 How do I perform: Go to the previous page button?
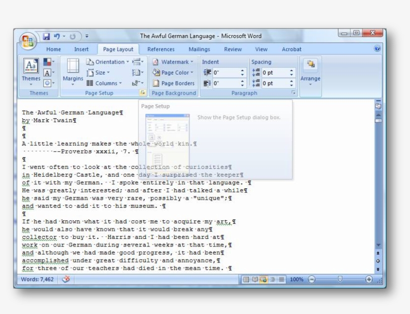(378, 253)
